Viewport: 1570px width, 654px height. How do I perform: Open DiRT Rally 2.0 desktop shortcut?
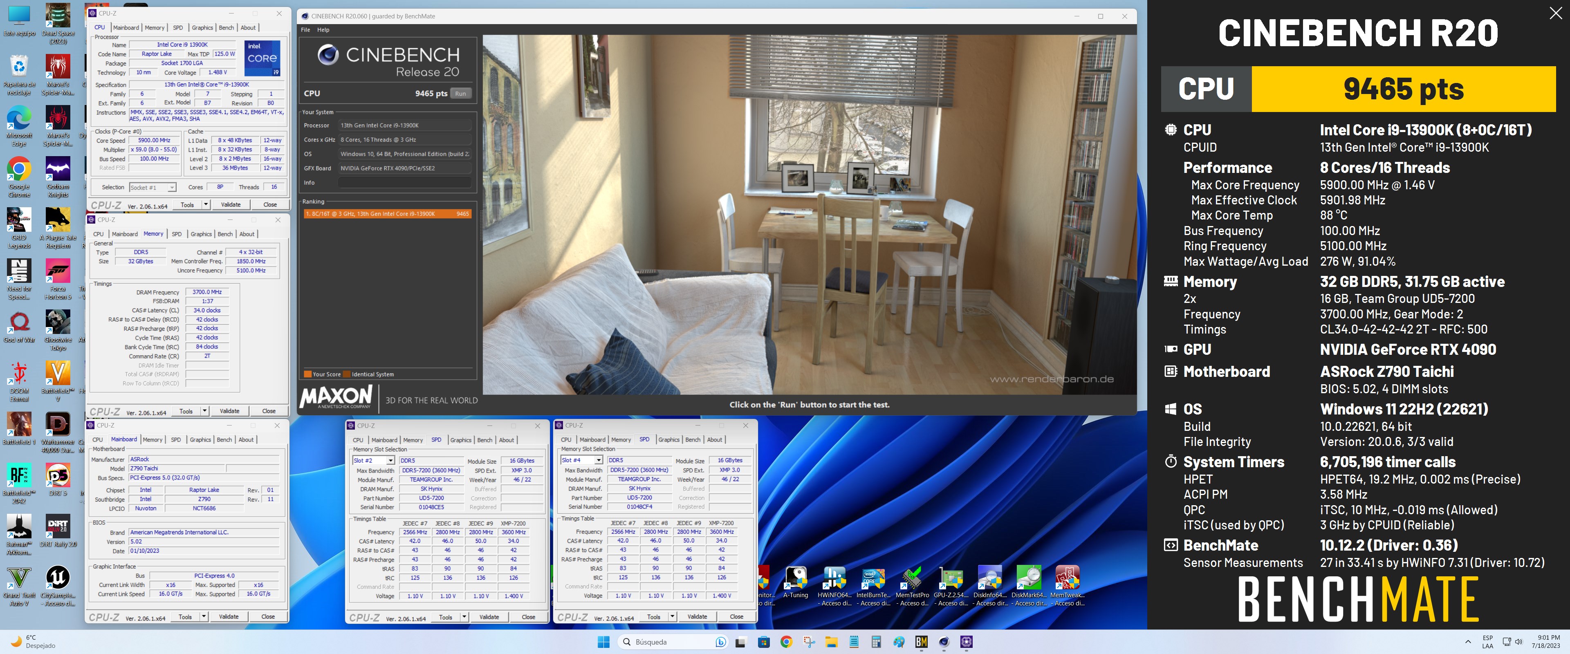[58, 531]
